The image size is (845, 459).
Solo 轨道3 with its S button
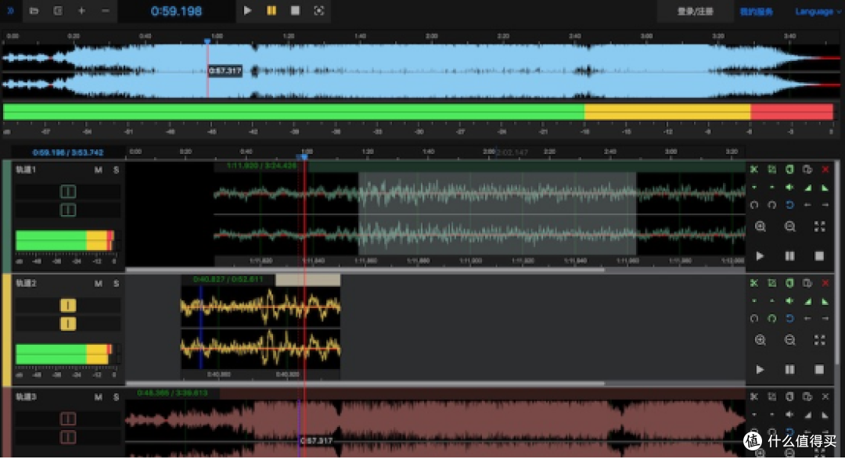pos(116,397)
